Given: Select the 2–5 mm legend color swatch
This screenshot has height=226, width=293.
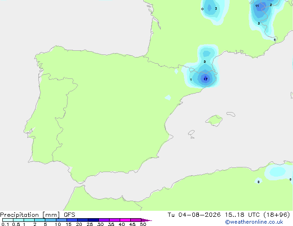Looking at the screenshot, I should coord(40,220).
